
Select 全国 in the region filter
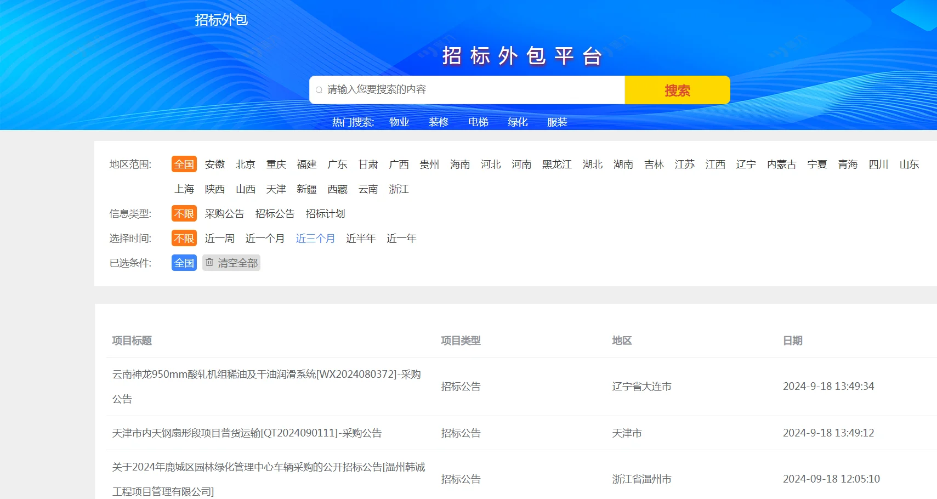(184, 164)
